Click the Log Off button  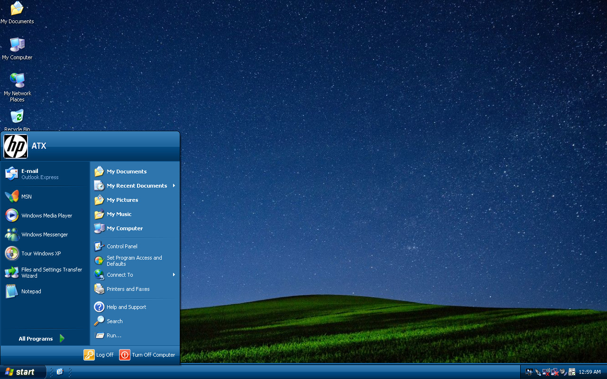point(99,355)
